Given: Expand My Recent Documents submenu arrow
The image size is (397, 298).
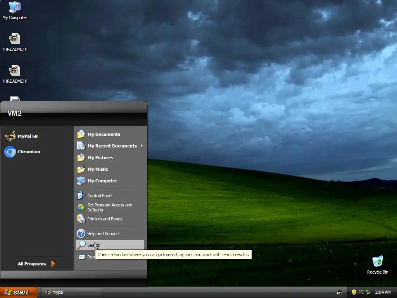Looking at the screenshot, I should tap(142, 146).
